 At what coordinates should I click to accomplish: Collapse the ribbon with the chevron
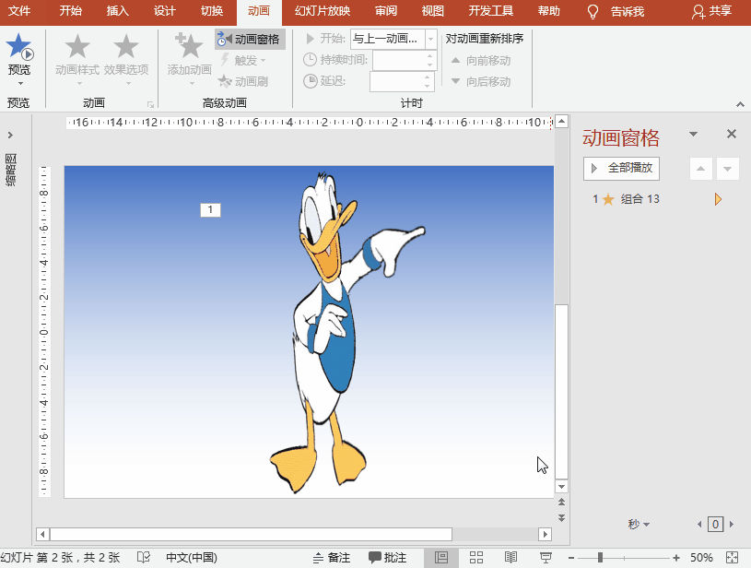coord(740,104)
